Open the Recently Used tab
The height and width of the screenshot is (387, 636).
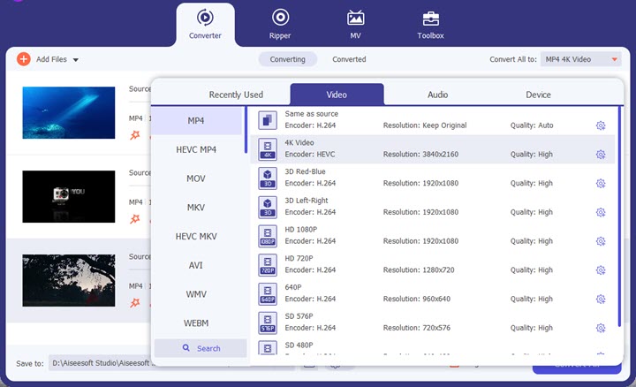[236, 95]
